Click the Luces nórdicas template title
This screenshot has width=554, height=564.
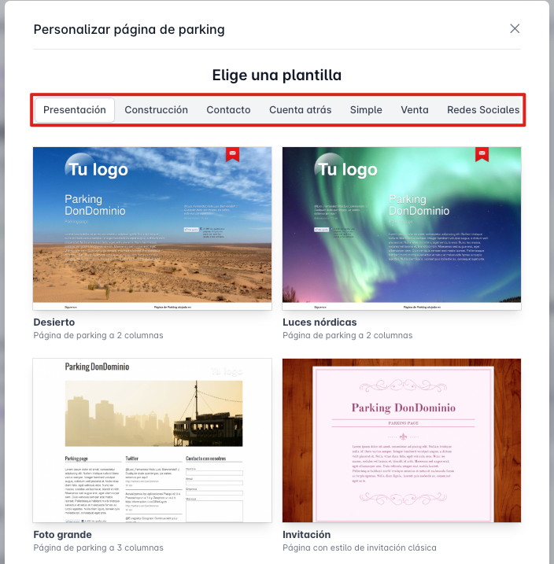[319, 323]
